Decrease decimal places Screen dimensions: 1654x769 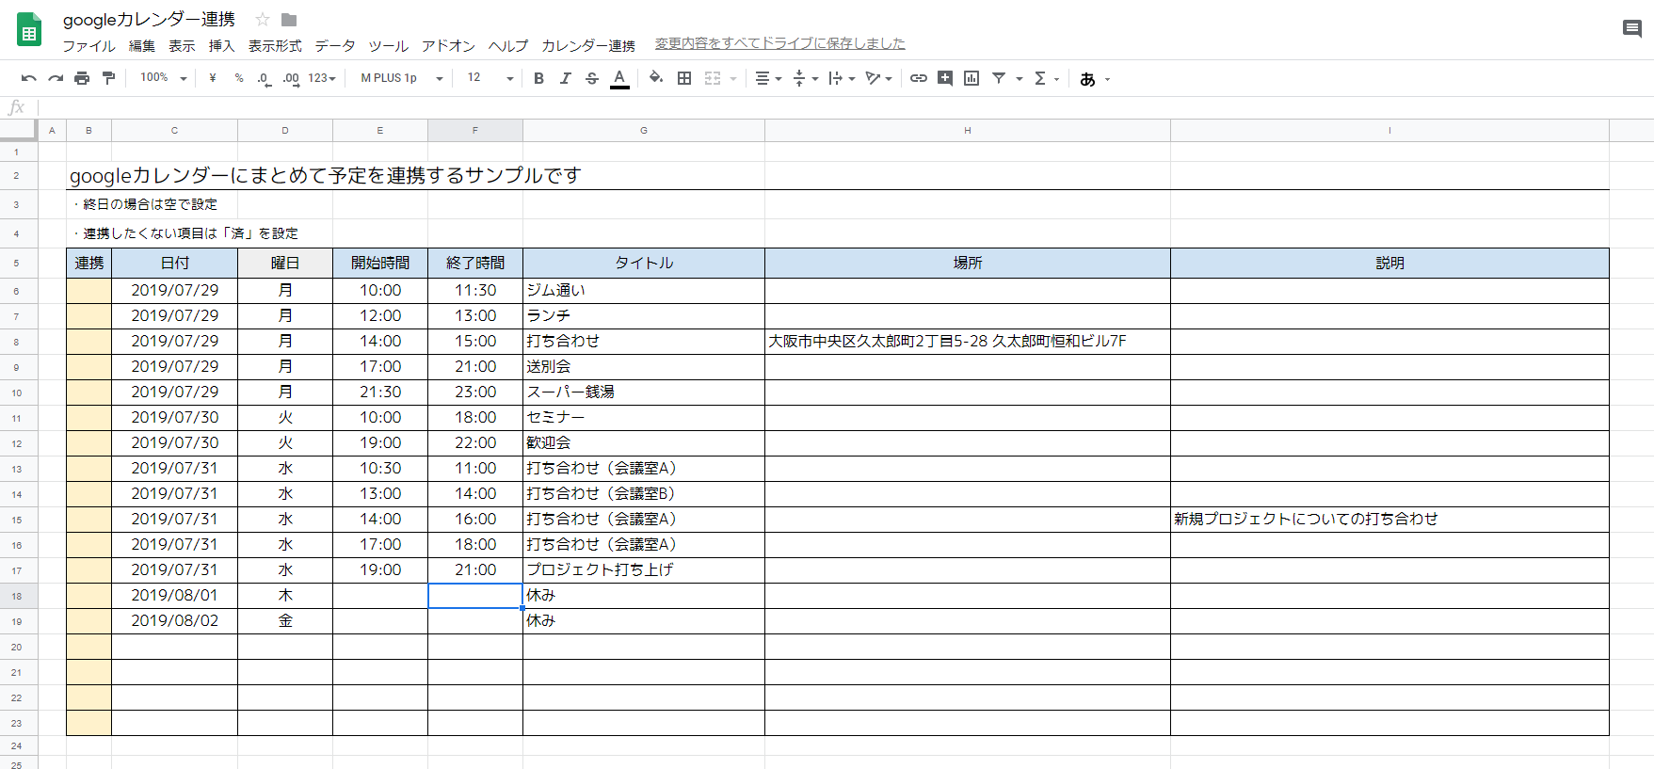tap(265, 78)
